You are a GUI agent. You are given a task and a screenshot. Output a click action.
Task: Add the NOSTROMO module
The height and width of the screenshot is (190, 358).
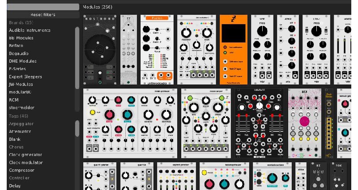point(100,50)
